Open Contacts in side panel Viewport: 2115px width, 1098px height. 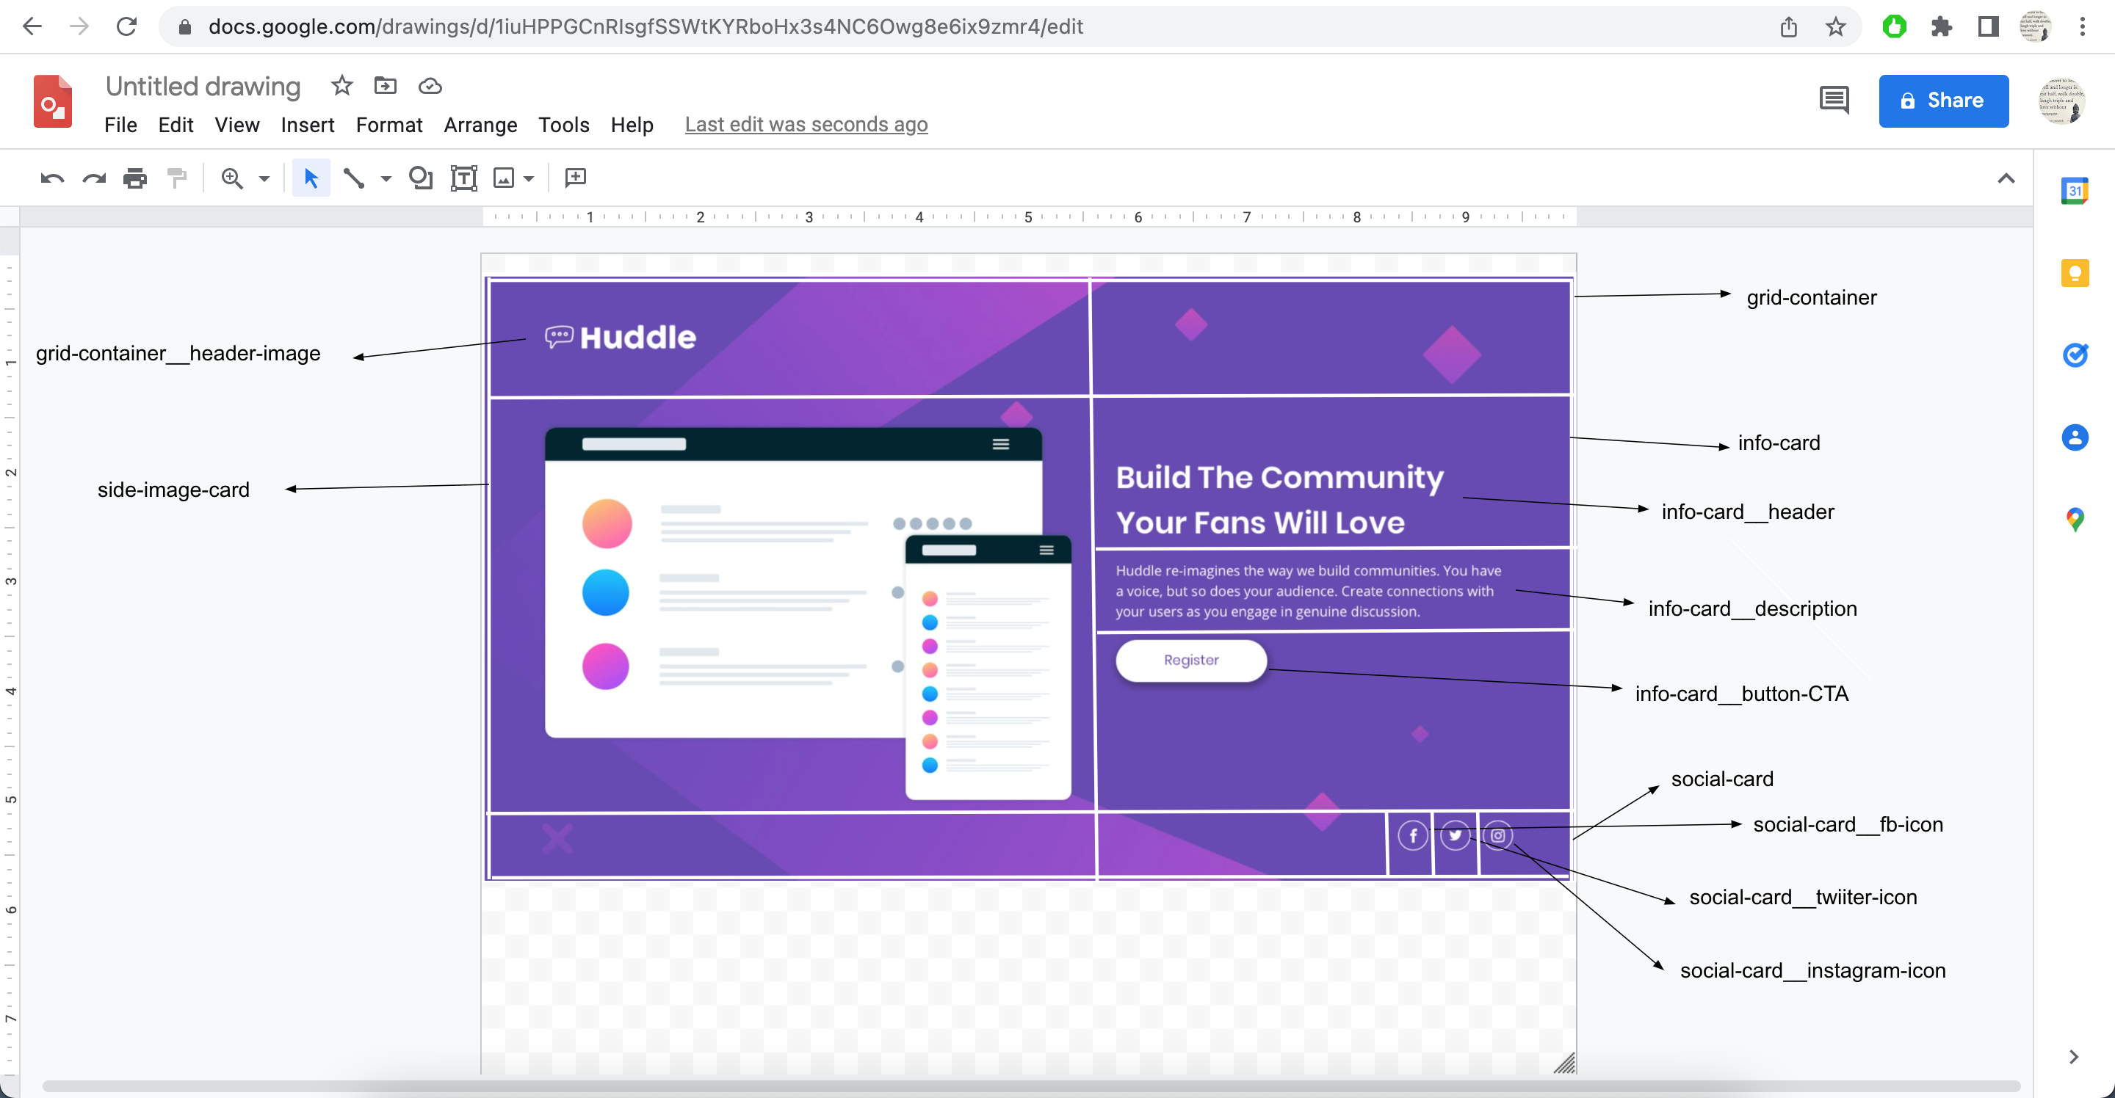pos(2075,437)
